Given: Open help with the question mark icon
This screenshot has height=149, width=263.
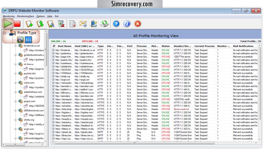Looking at the screenshot, I should (x=116, y=24).
